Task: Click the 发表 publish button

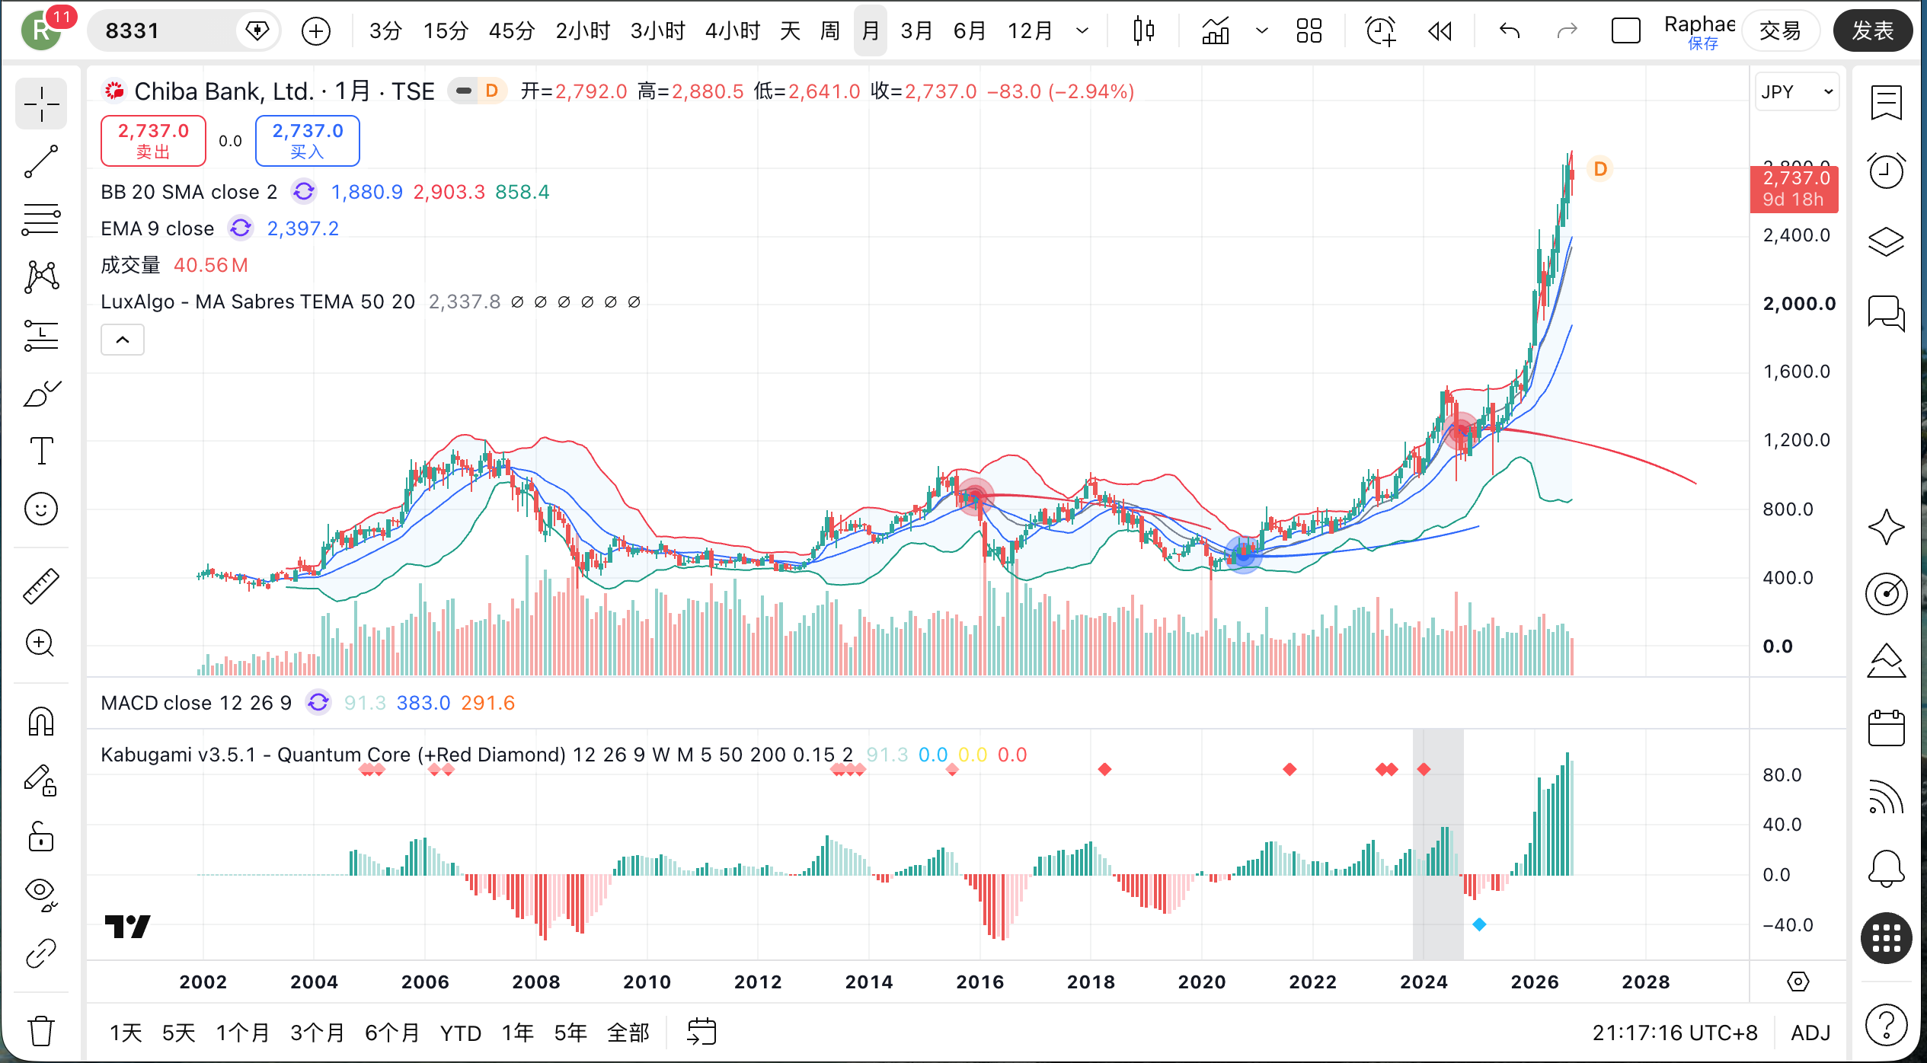Action: 1872,31
